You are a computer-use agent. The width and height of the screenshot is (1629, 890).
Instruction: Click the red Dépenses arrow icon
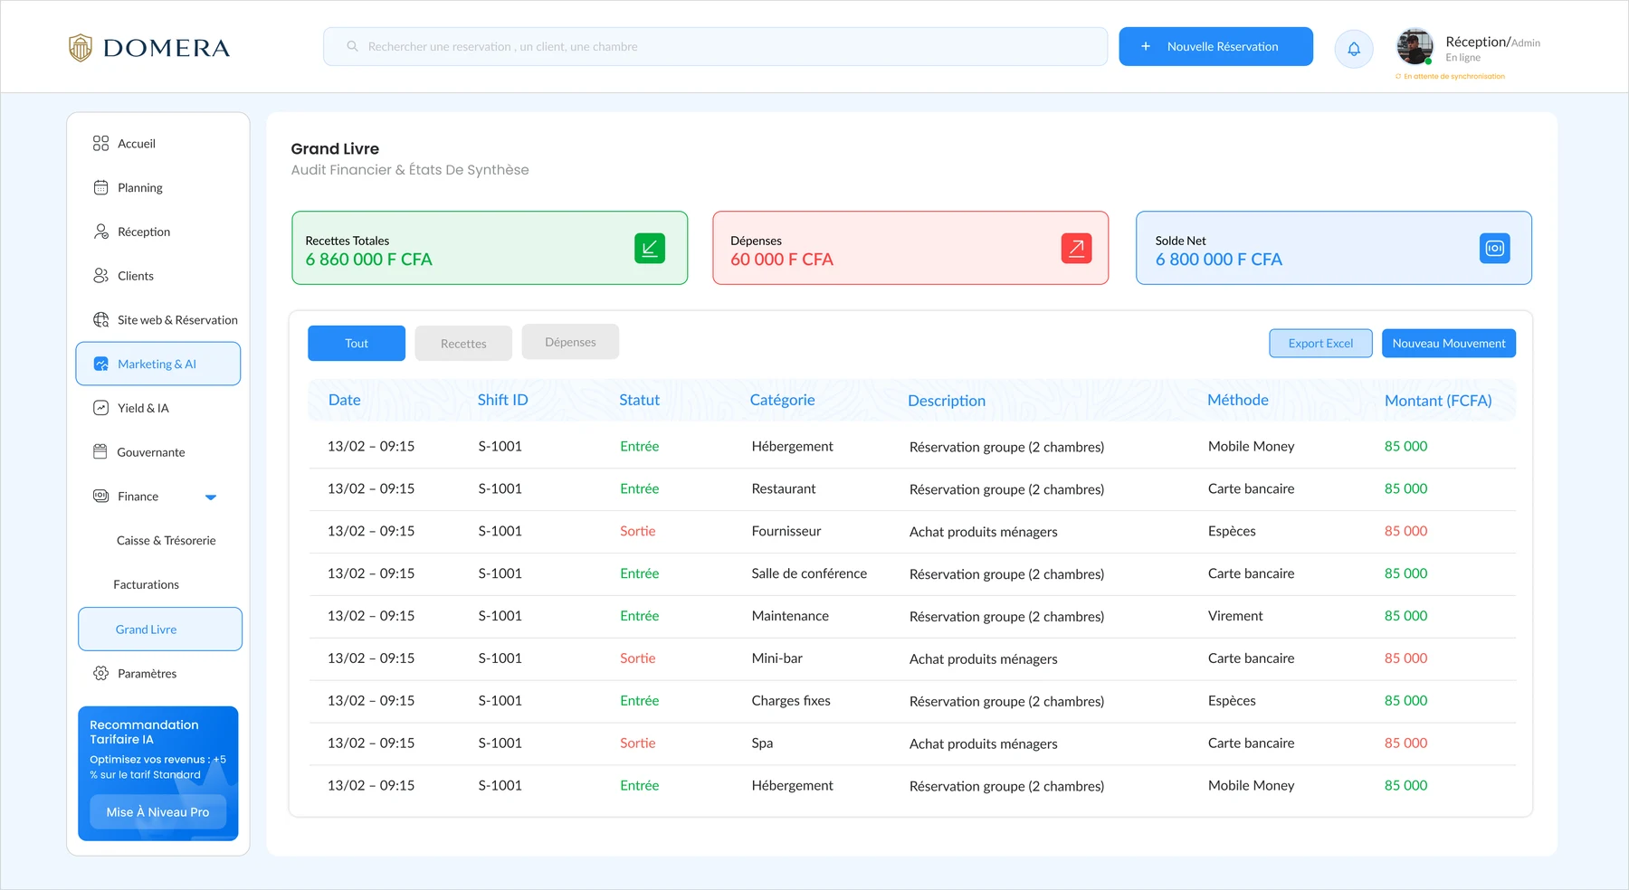(x=1076, y=248)
